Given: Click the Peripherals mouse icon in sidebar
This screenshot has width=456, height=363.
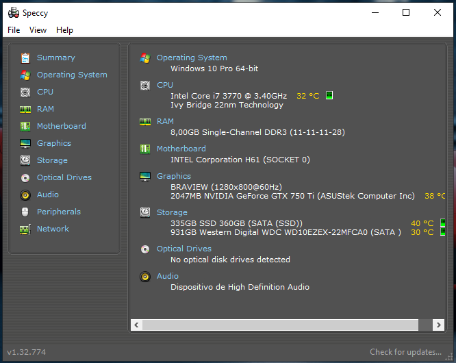Looking at the screenshot, I should click(x=25, y=212).
